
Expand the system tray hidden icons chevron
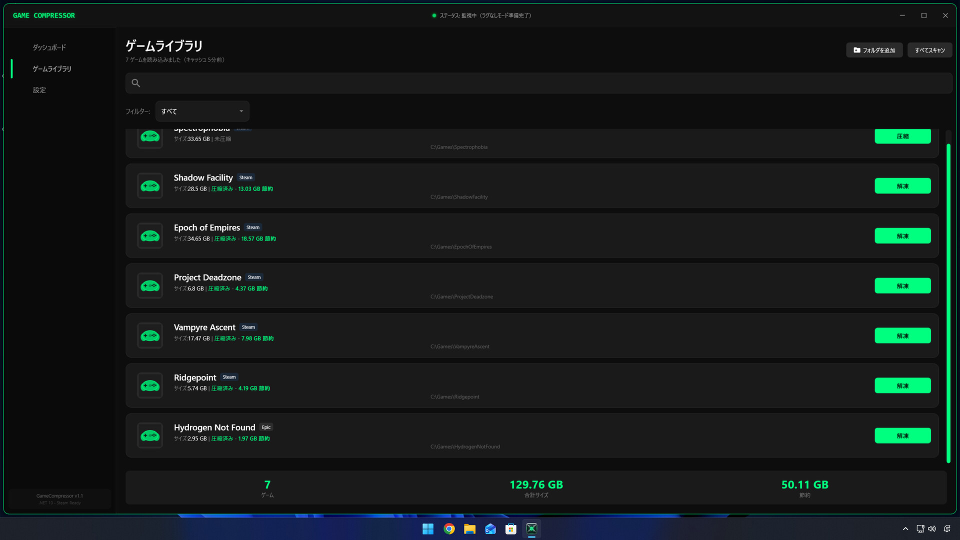pyautogui.click(x=905, y=529)
